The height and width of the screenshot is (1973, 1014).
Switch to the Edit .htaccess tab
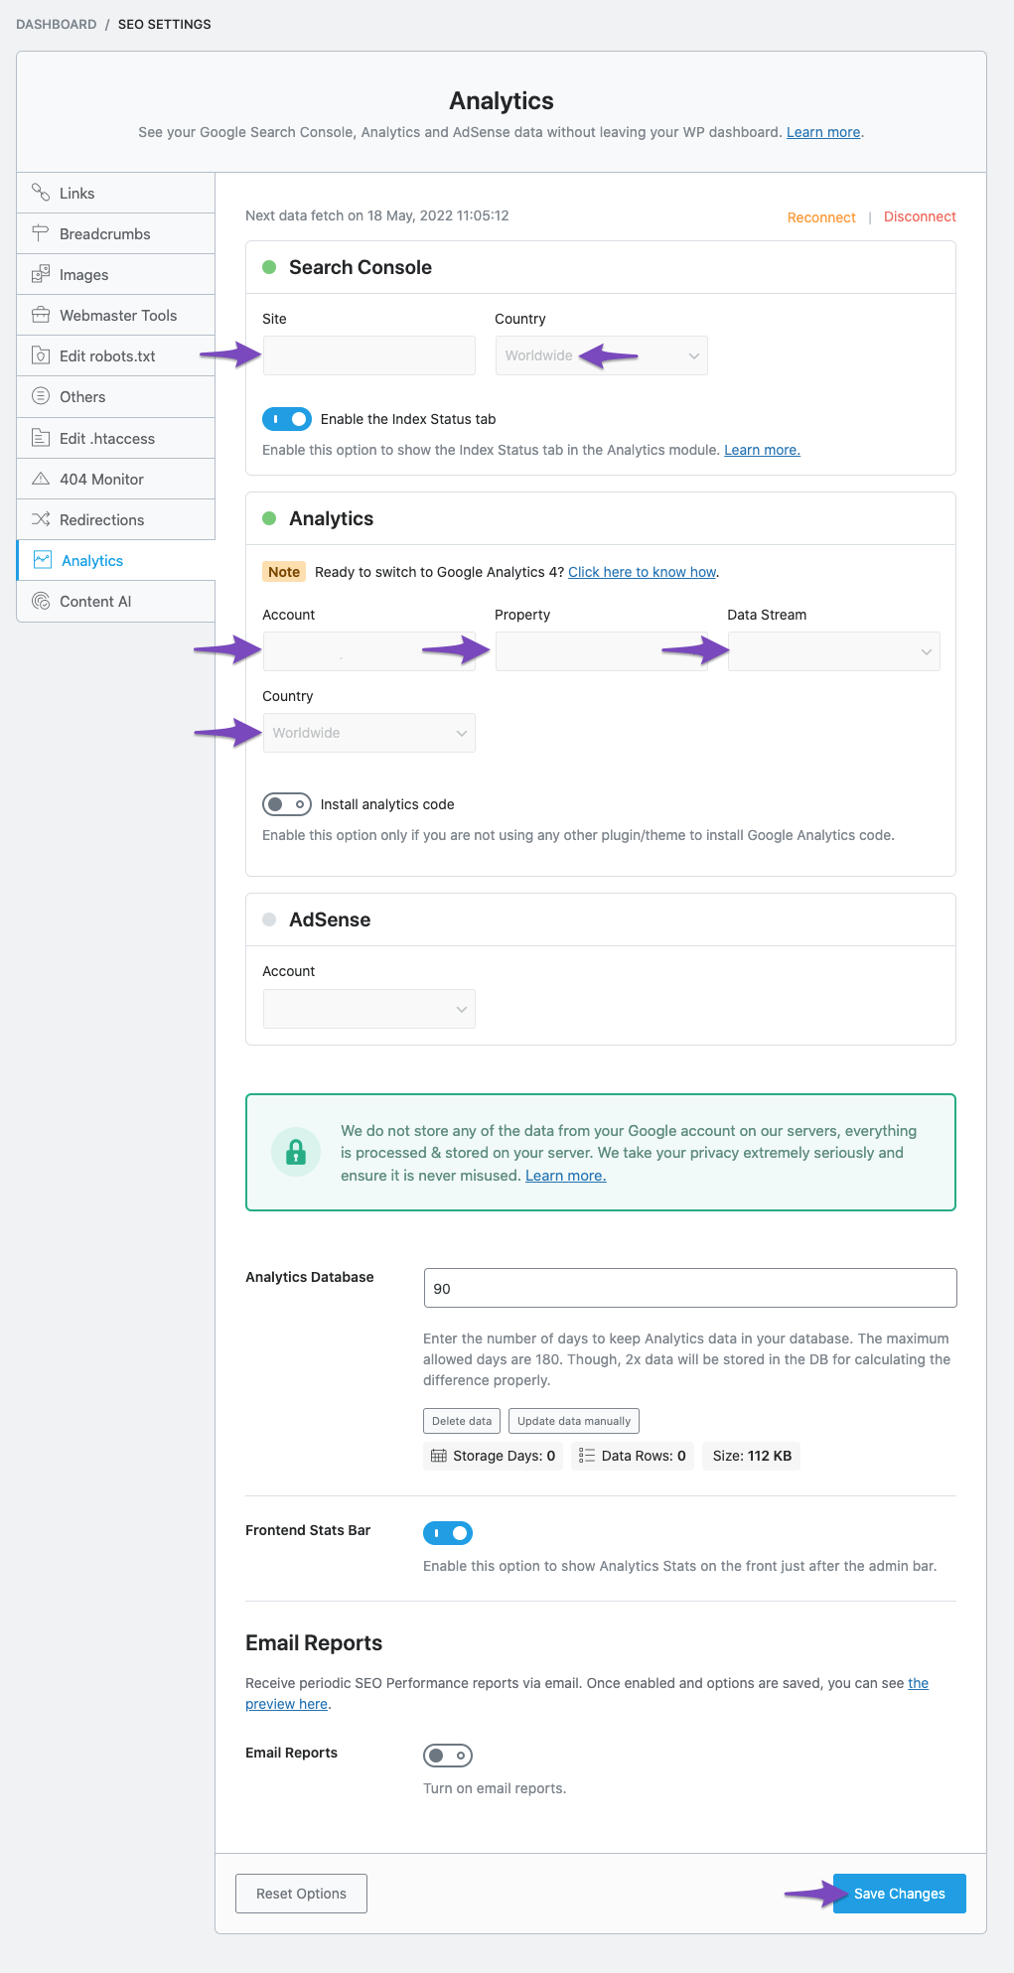[107, 438]
